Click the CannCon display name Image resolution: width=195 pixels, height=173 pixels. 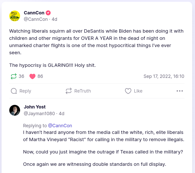point(34,13)
